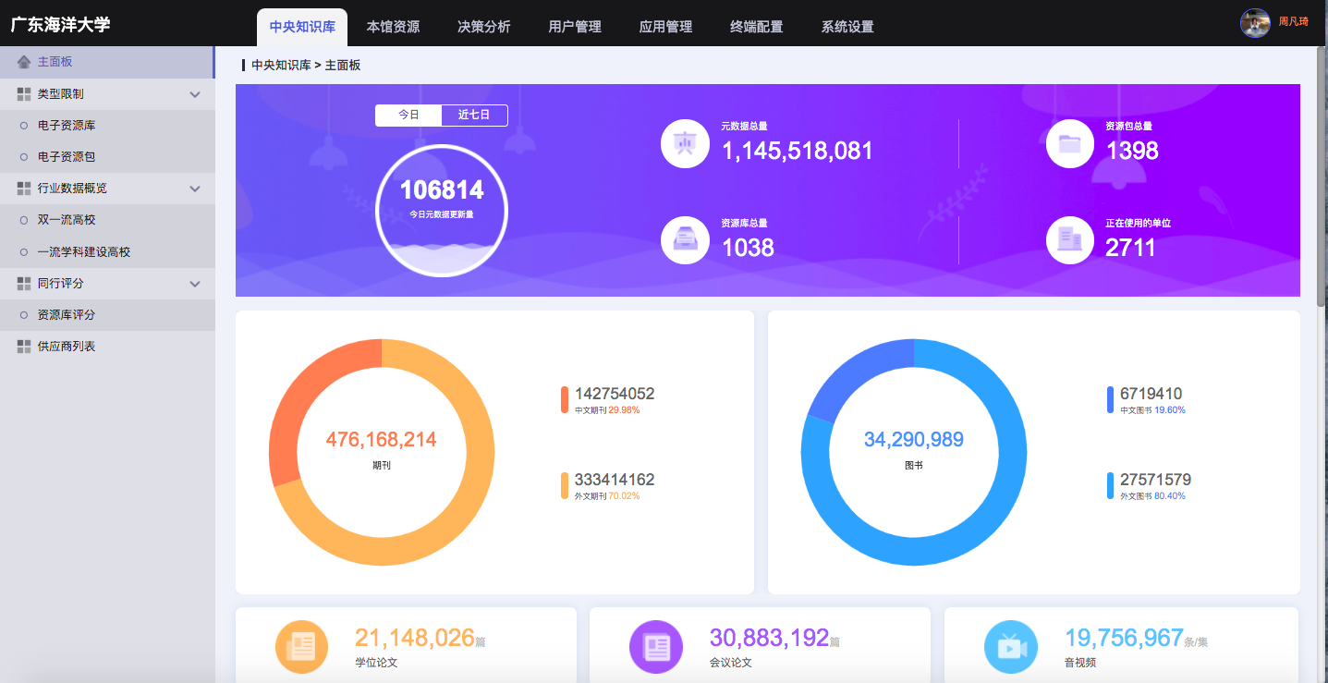Click the 外文期刊 yellow legend swatch
Screen dimensions: 1328x683
coord(565,486)
